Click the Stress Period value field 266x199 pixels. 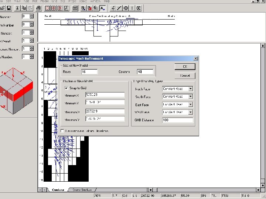click(26, 41)
